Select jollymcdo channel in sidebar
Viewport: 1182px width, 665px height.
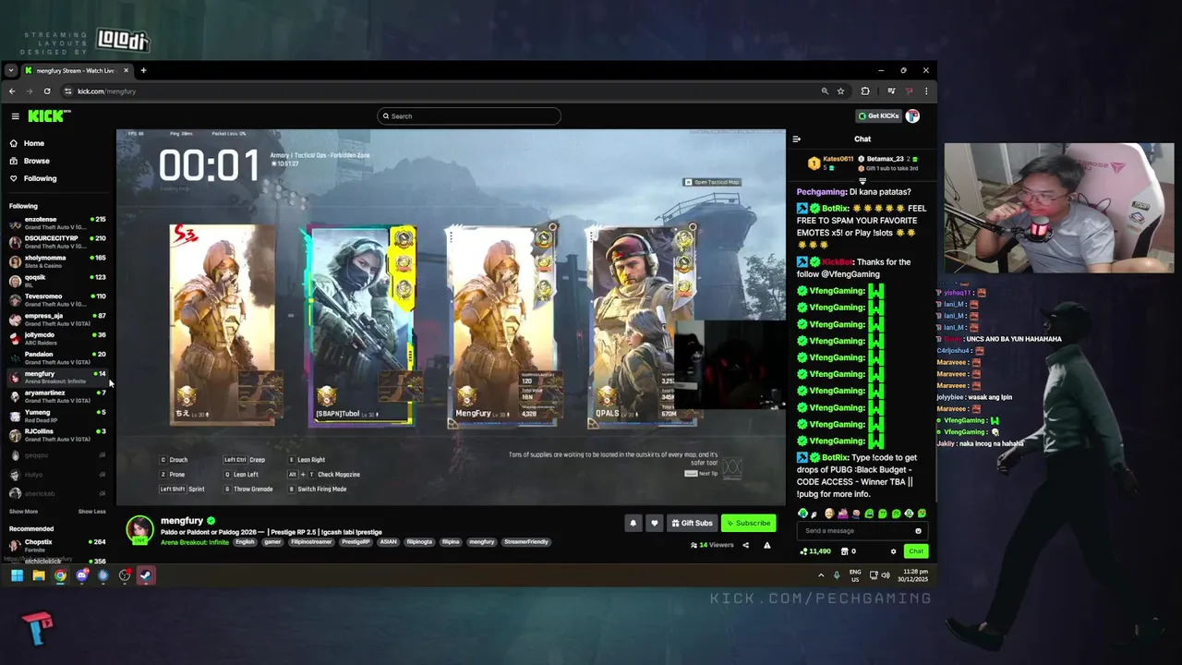click(x=57, y=338)
